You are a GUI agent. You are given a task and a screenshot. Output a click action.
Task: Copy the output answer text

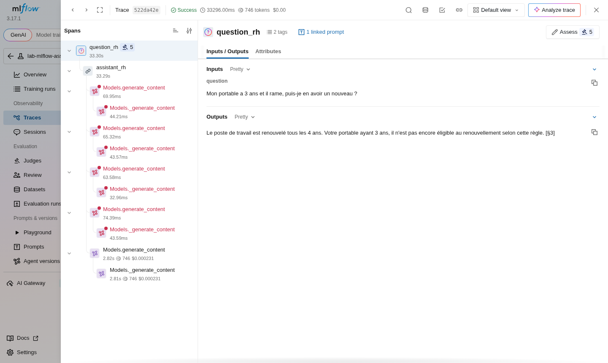594,132
